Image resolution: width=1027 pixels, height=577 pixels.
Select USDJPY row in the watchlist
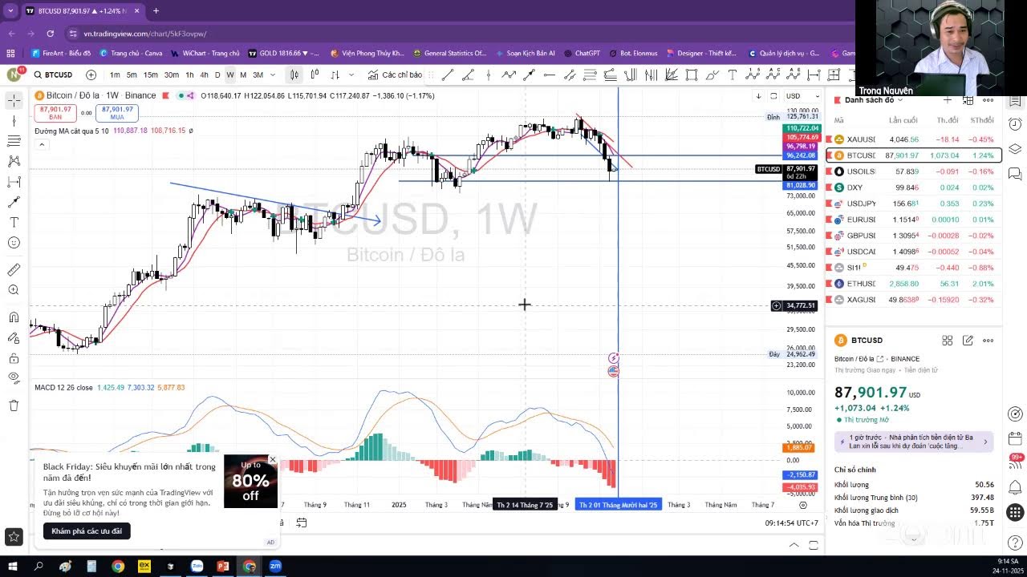[914, 204]
